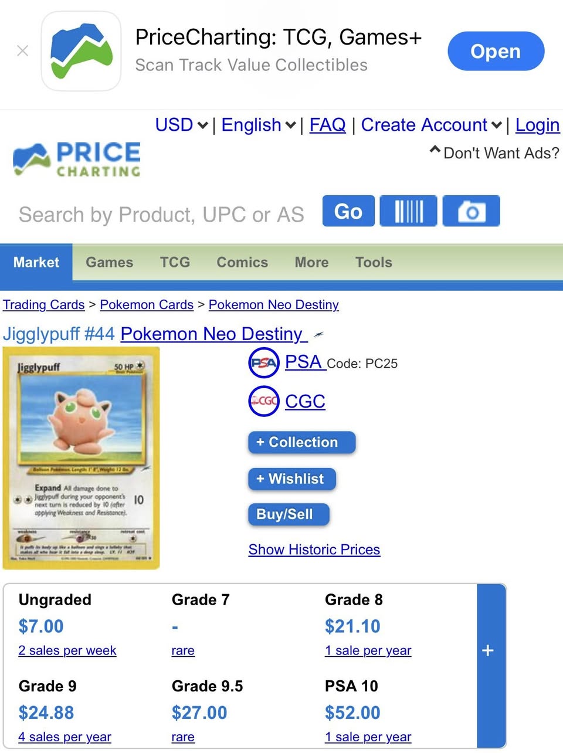Open the Tools menu tab
Image resolution: width=563 pixels, height=753 pixels.
tap(374, 262)
